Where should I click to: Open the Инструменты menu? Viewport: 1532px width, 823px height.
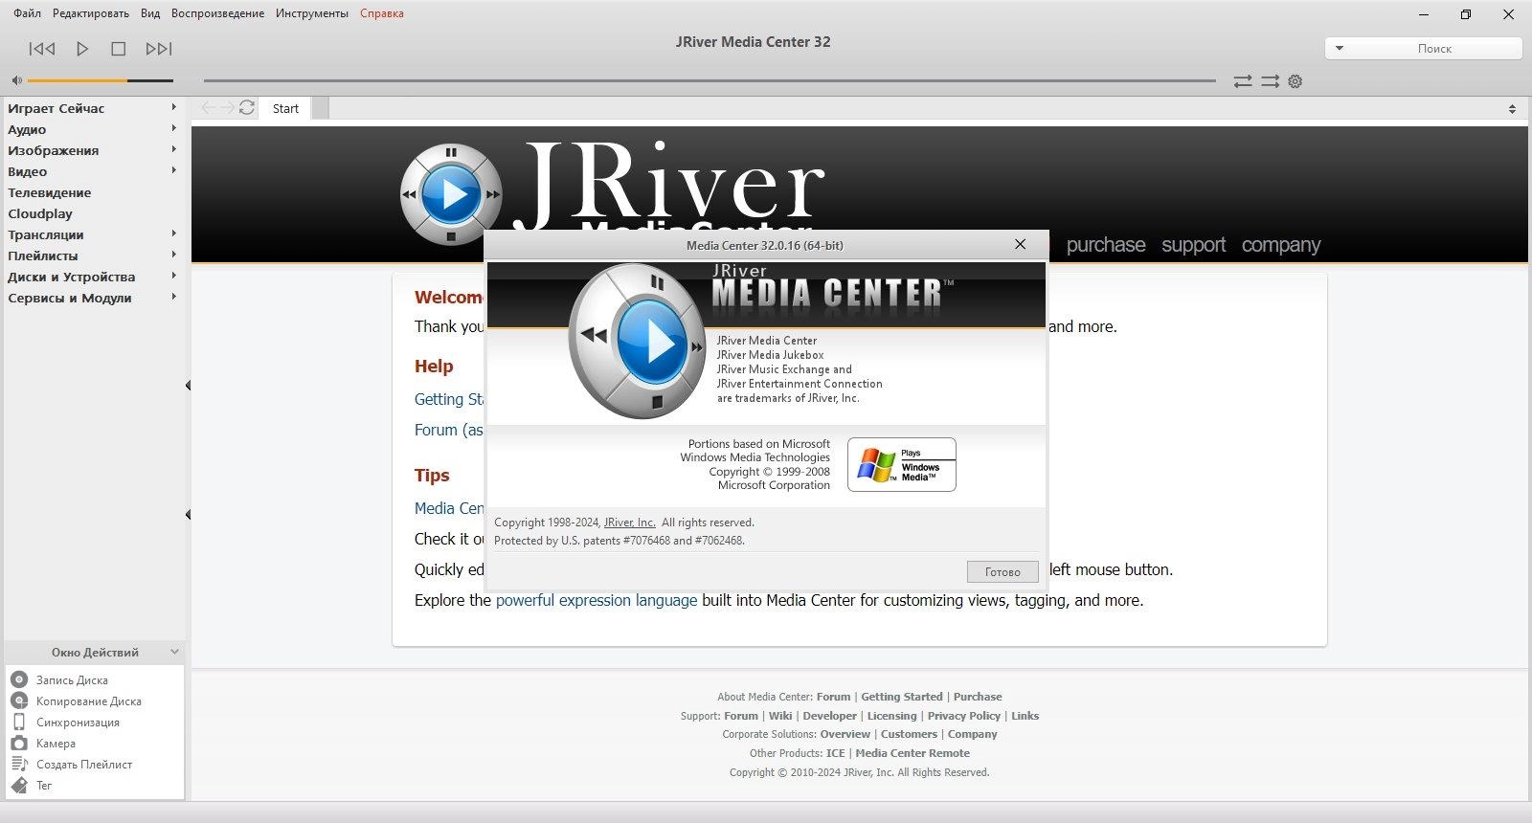pos(312,13)
